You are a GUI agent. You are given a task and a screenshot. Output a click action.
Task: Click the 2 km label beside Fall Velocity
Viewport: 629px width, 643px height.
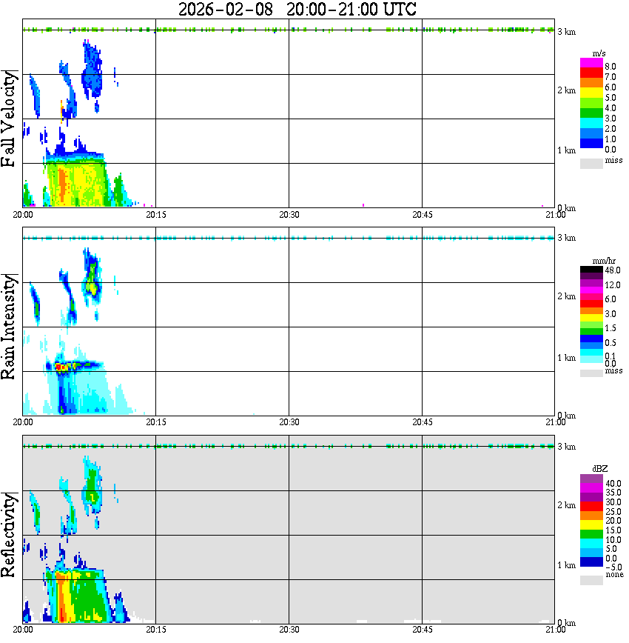(566, 90)
